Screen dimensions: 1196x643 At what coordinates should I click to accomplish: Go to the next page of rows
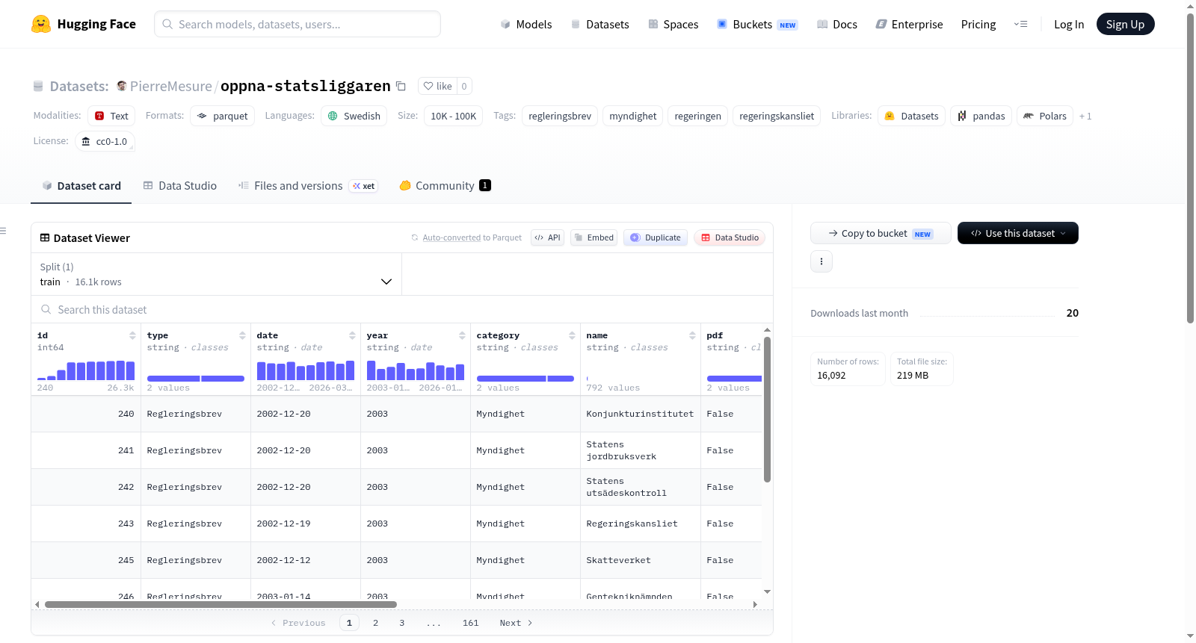click(x=516, y=623)
